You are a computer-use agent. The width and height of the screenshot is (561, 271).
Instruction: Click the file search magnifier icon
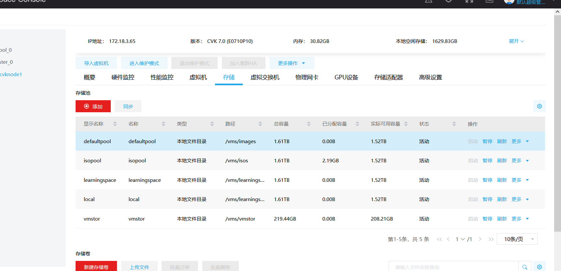pyautogui.click(x=525, y=267)
